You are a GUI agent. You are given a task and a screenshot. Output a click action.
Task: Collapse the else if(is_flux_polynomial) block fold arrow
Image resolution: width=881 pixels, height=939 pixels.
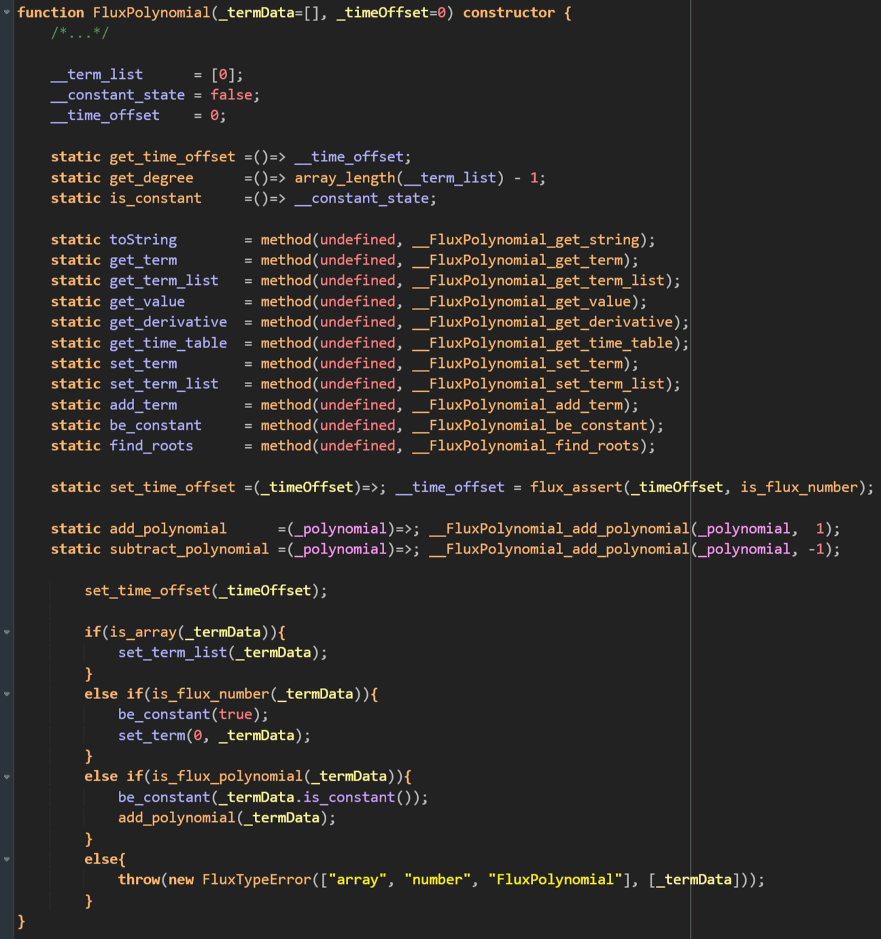click(x=7, y=776)
